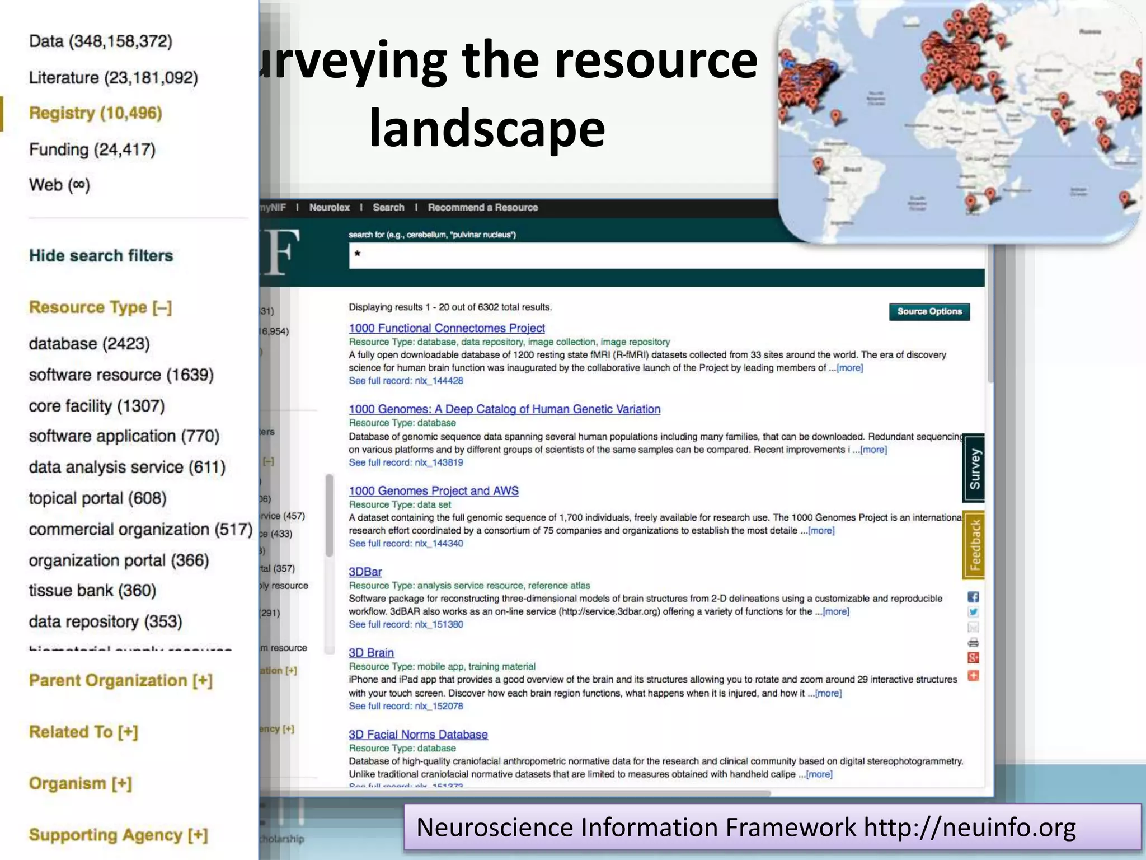Open the 3D Brain result link
1146x860 pixels.
(x=372, y=653)
